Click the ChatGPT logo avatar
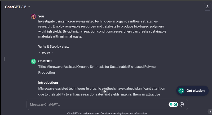 pyautogui.click(x=33, y=61)
